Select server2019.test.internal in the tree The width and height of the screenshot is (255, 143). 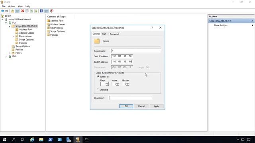pyautogui.click(x=20, y=19)
